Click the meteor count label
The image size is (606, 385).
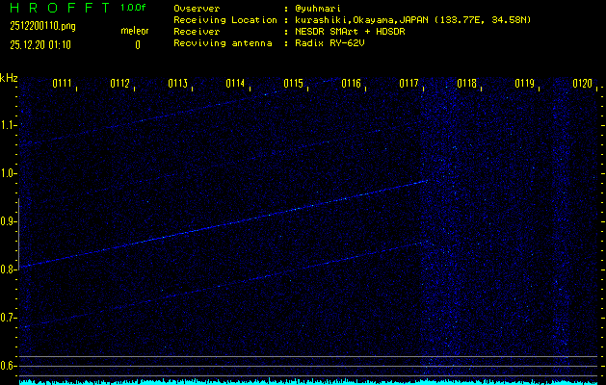point(135,31)
